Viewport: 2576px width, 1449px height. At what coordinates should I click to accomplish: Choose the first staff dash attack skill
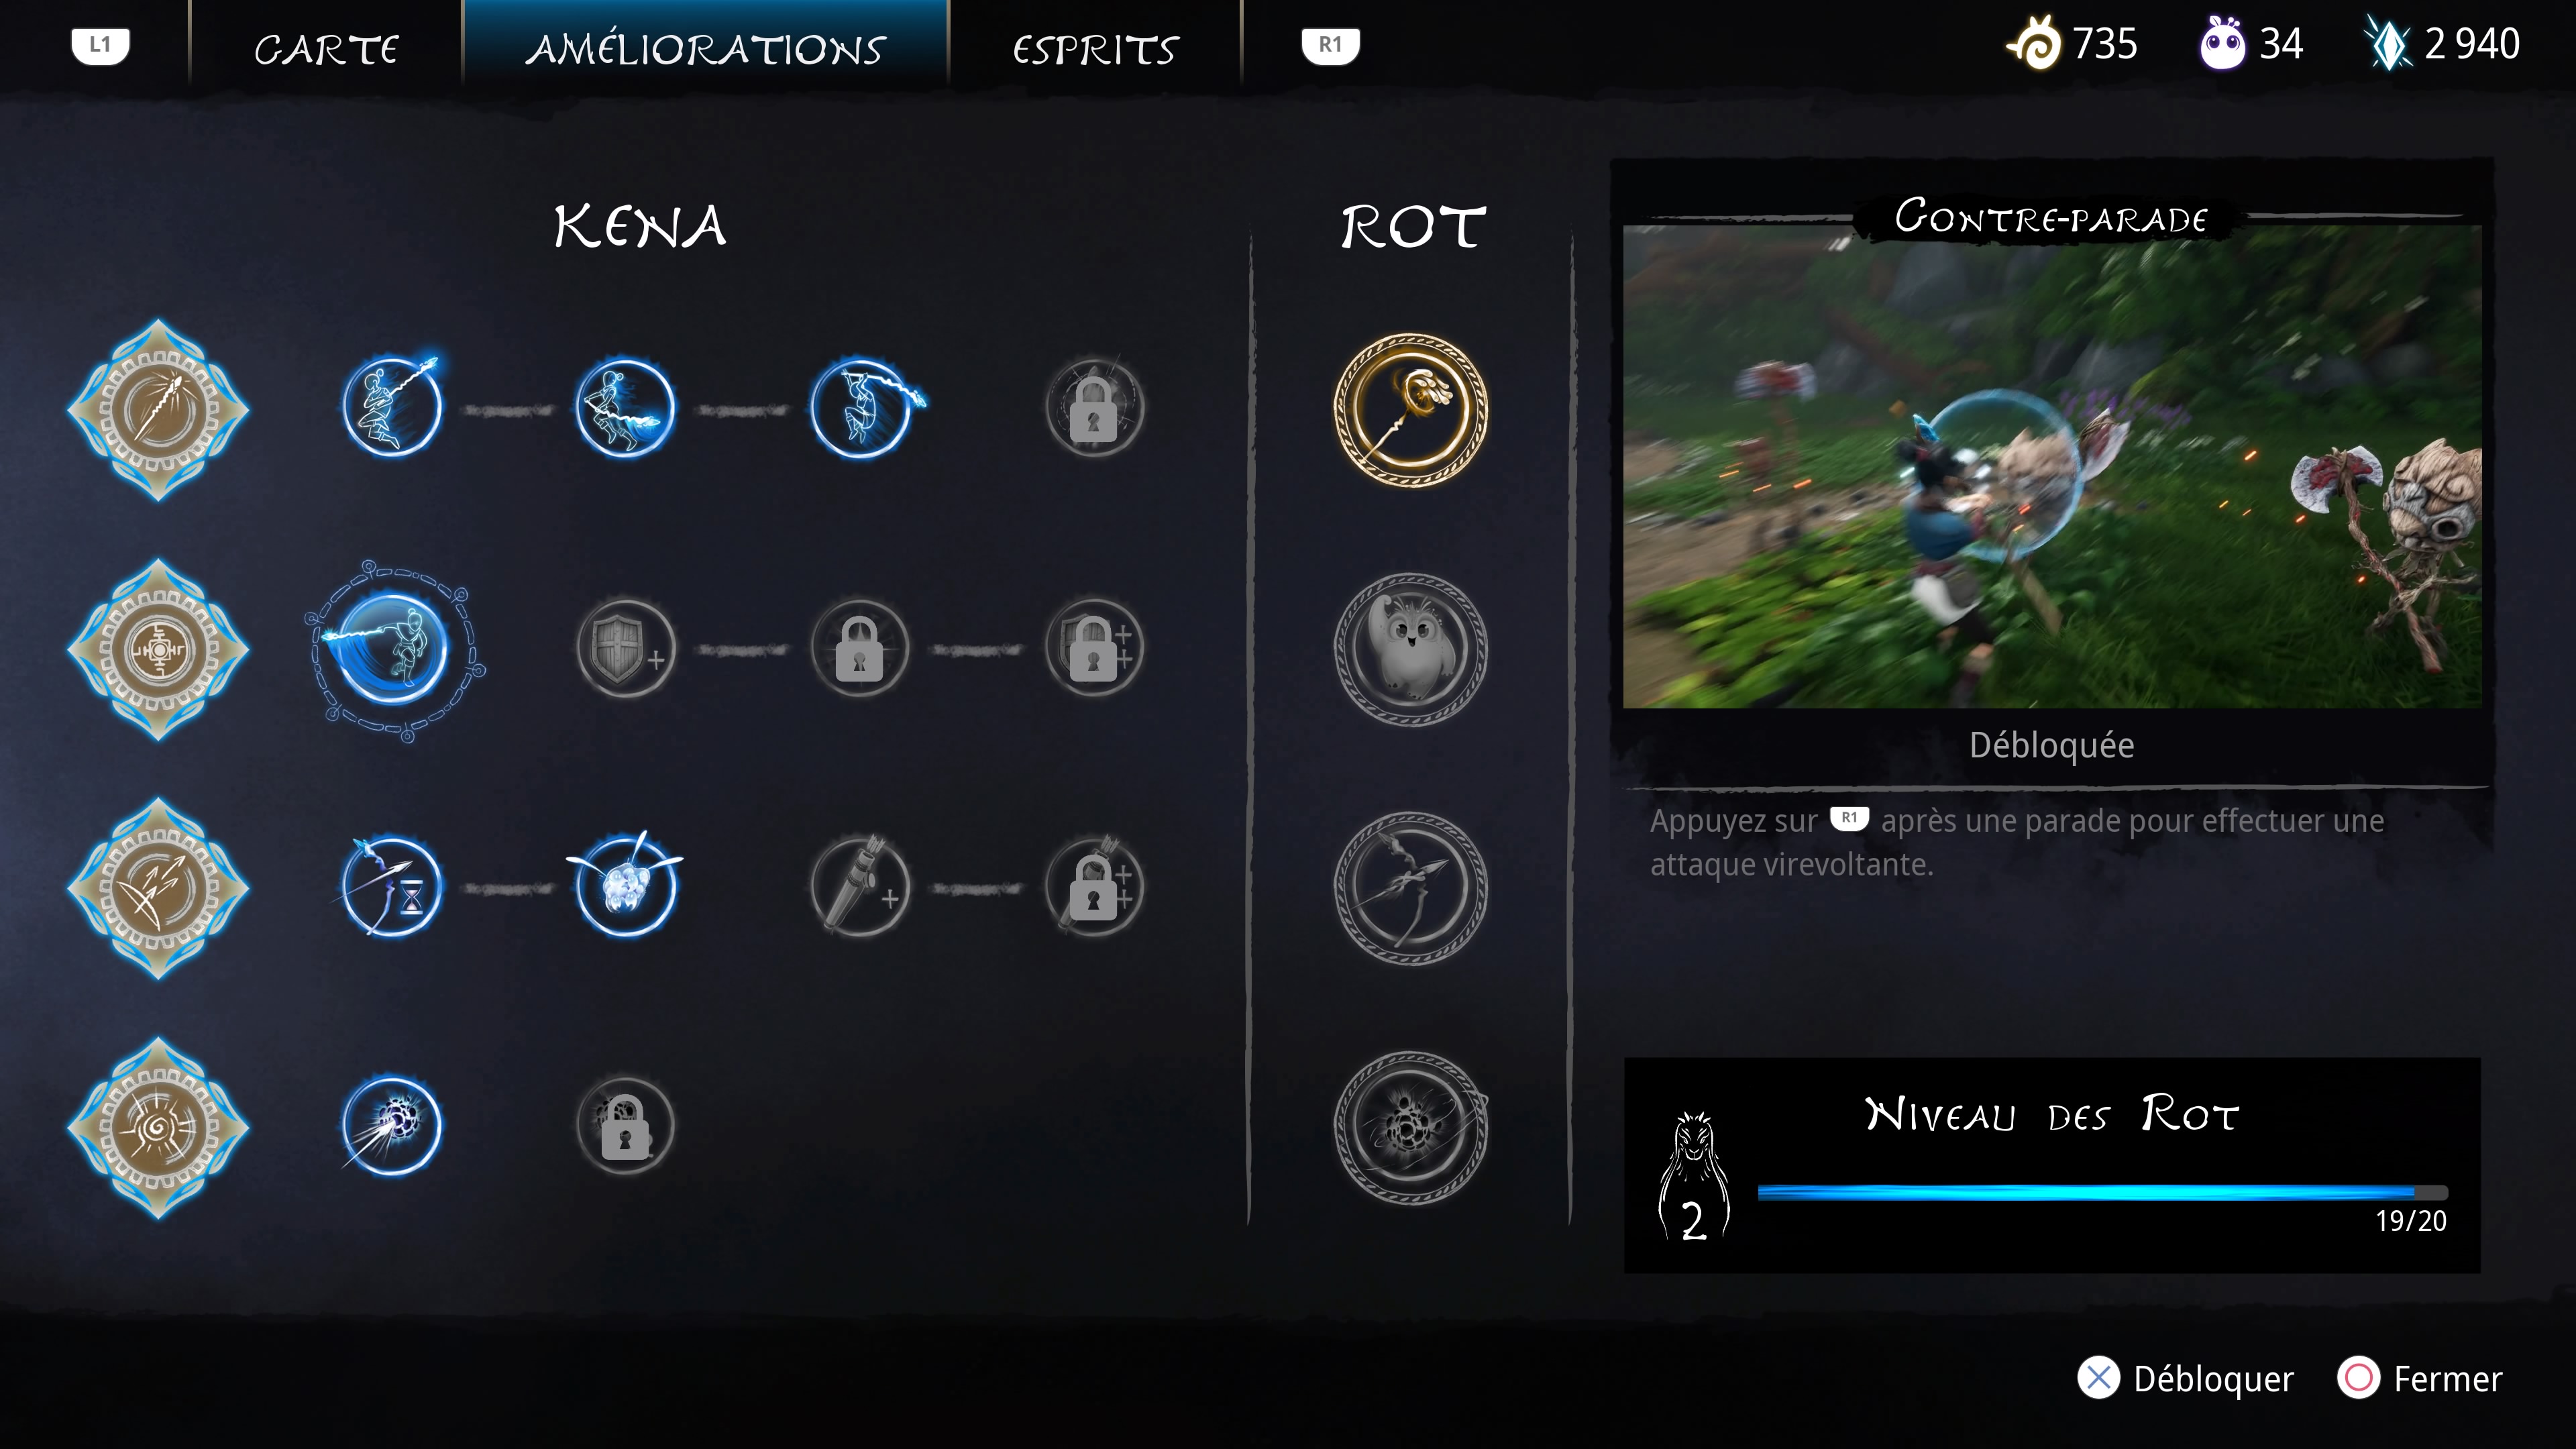tap(392, 407)
